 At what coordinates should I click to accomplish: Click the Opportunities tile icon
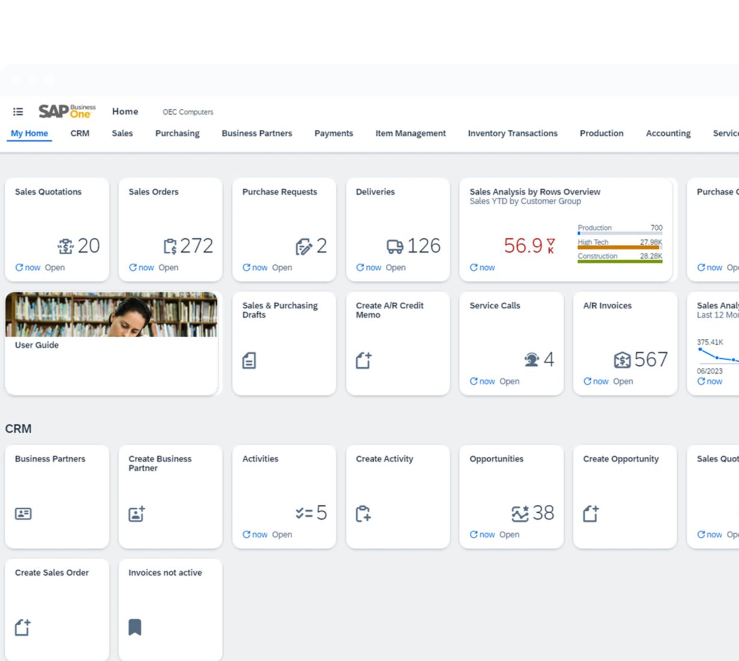(520, 514)
